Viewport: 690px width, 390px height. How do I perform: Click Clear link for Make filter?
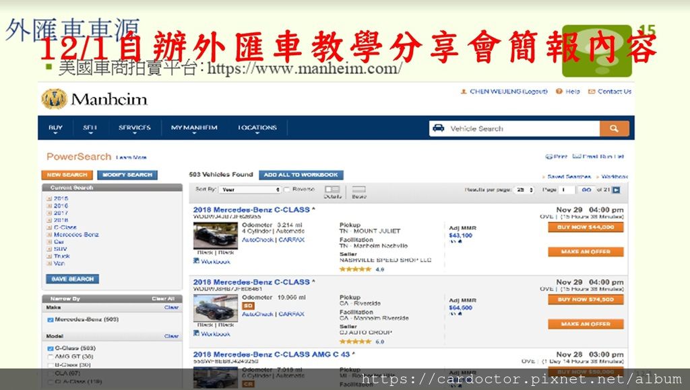(x=171, y=307)
